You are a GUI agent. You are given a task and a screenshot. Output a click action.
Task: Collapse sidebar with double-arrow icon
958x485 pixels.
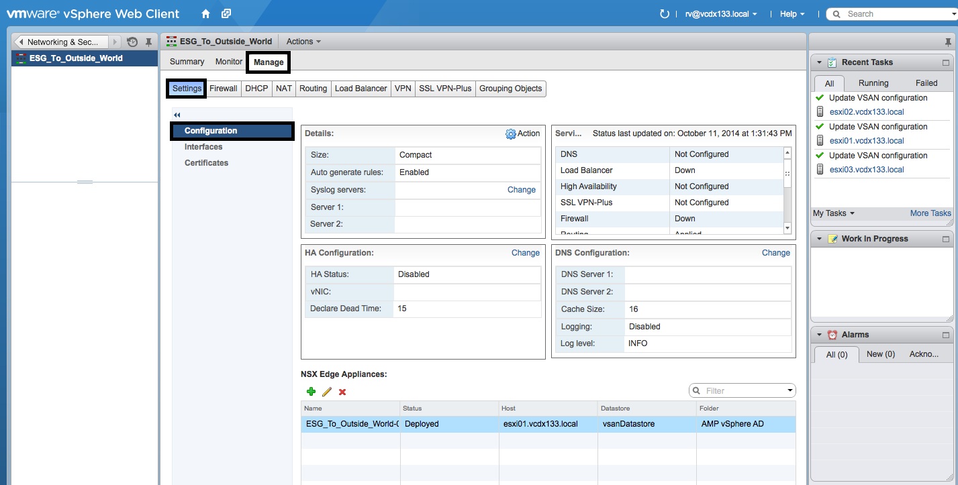coord(177,115)
